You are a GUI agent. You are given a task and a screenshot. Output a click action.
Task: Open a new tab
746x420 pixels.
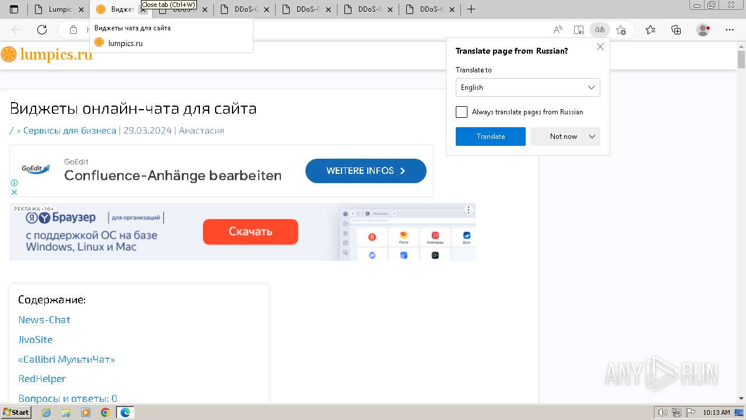click(471, 9)
